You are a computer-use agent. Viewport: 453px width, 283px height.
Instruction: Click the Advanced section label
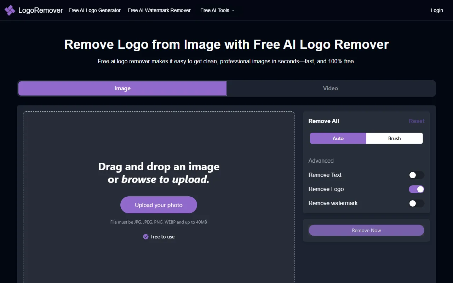click(321, 161)
